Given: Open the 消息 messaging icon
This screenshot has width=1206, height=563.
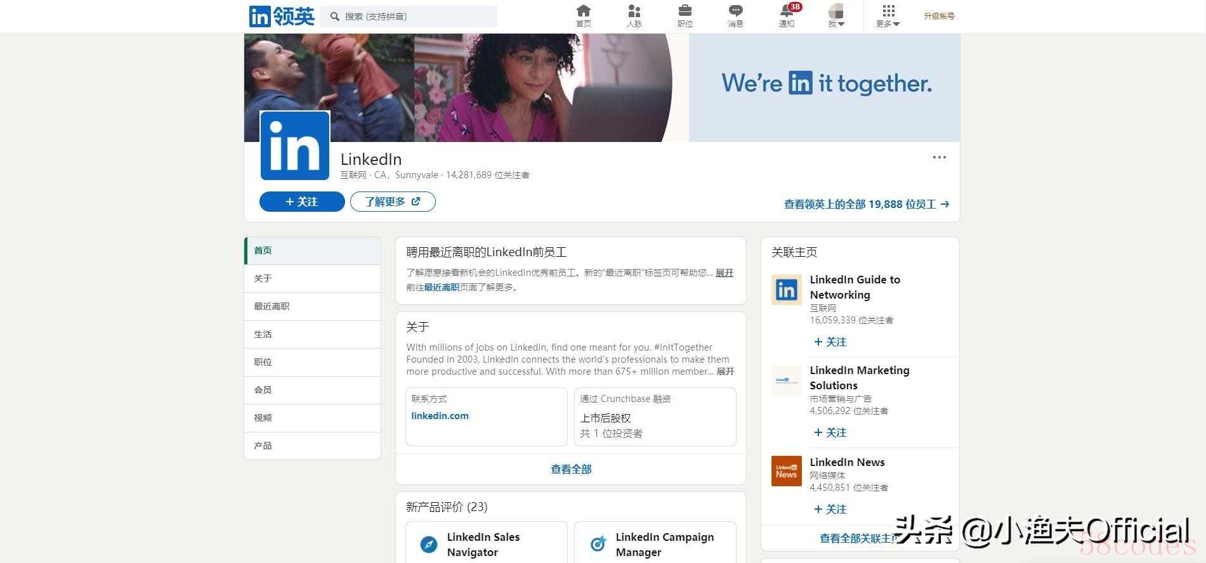Looking at the screenshot, I should point(735,16).
